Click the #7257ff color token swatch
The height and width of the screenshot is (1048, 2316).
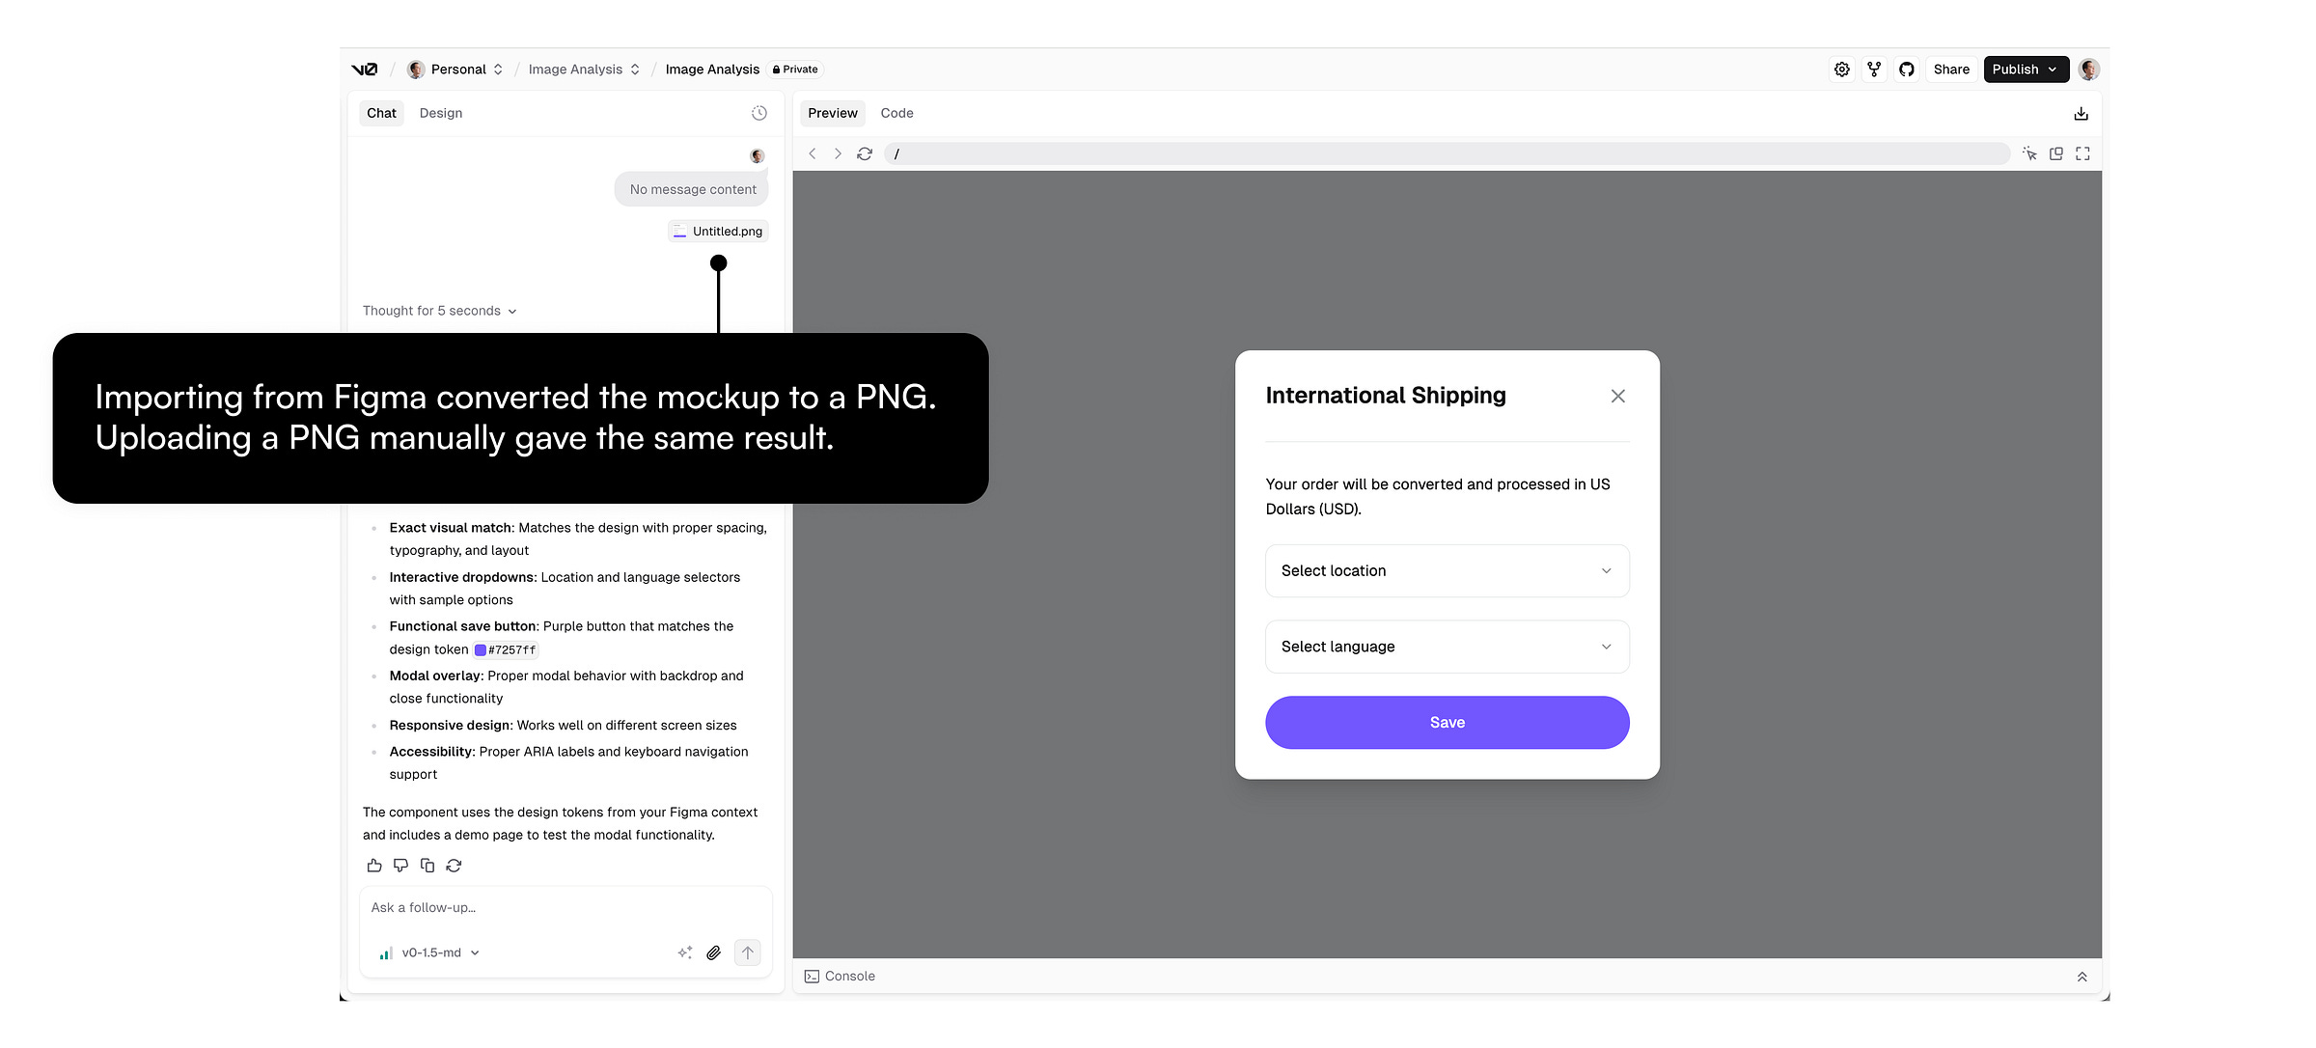coord(481,650)
